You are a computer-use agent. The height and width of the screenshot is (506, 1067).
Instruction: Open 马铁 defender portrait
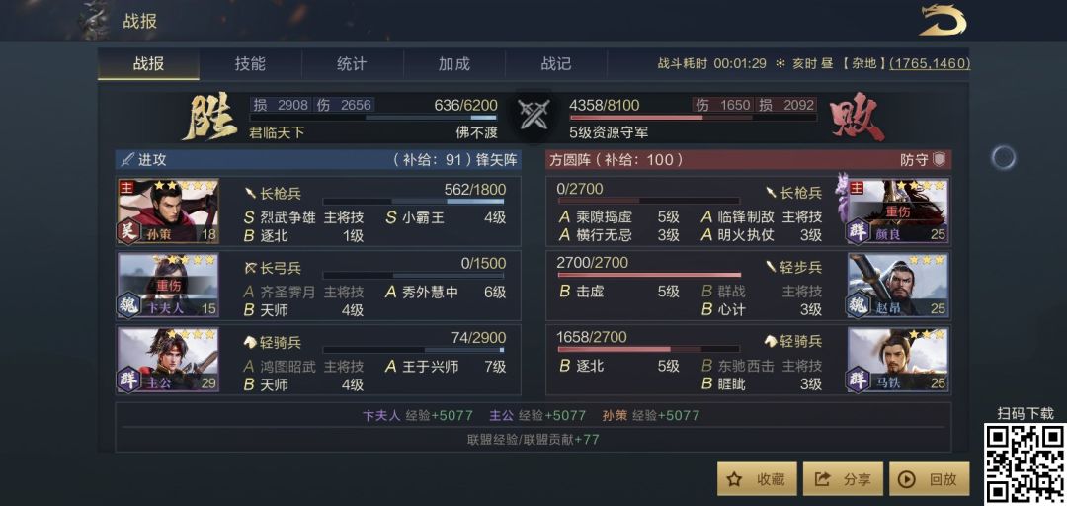coord(898,359)
